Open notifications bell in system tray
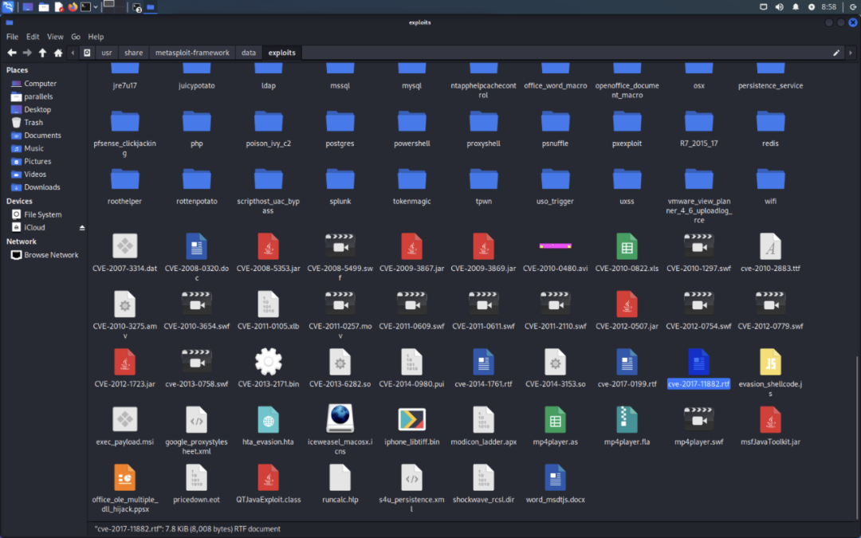Viewport: 861px width, 538px height. (x=795, y=7)
